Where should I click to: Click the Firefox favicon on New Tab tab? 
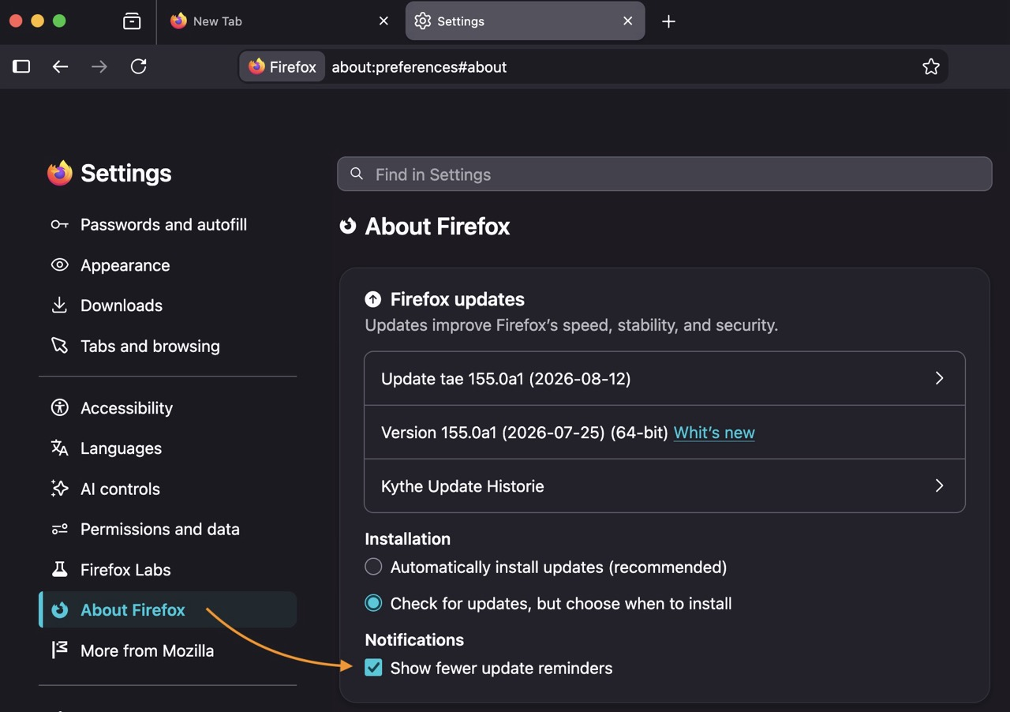click(x=179, y=21)
